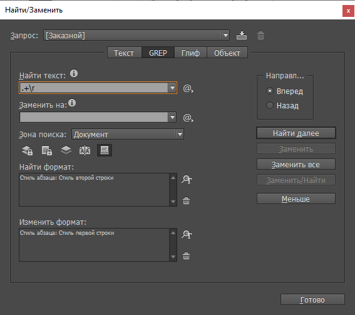Screen dimensions: 355x315
Task: Toggle the include locked stories icon
Action: [47, 150]
